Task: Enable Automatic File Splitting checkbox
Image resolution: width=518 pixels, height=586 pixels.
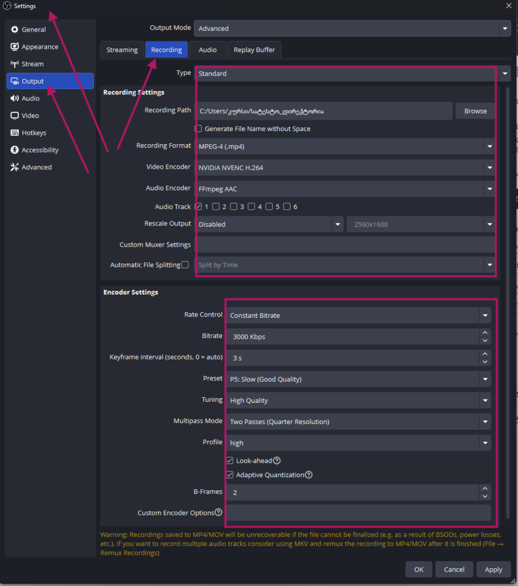Action: pyautogui.click(x=185, y=265)
